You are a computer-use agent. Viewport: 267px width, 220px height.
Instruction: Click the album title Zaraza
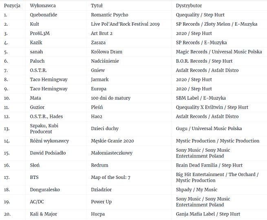coord(98,43)
